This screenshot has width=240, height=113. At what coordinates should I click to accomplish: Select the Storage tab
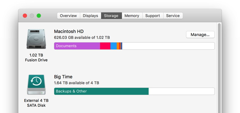click(x=111, y=16)
